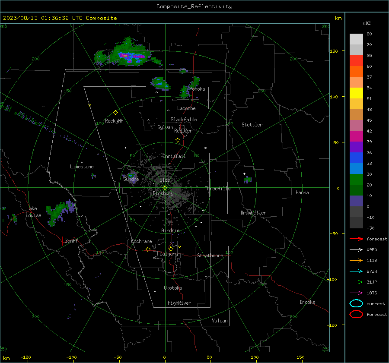This screenshot has height=363, width=389.
Task: Click the storm cell west of Ponoka
Action: tap(159, 83)
